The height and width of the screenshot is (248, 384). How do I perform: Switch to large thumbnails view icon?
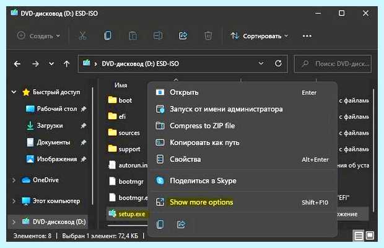click(370, 236)
